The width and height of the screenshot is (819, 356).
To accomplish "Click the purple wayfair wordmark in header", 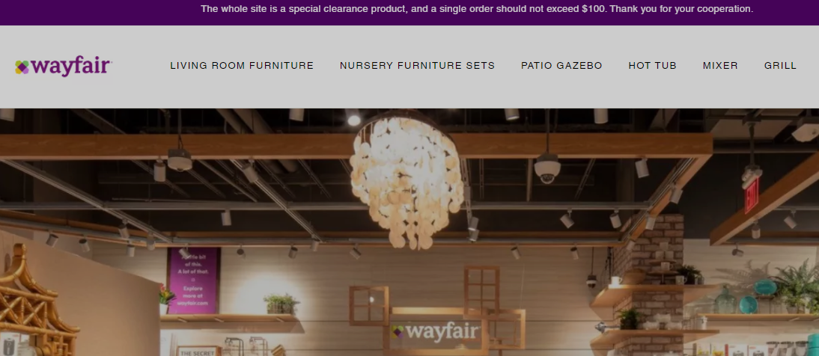I will (x=70, y=67).
